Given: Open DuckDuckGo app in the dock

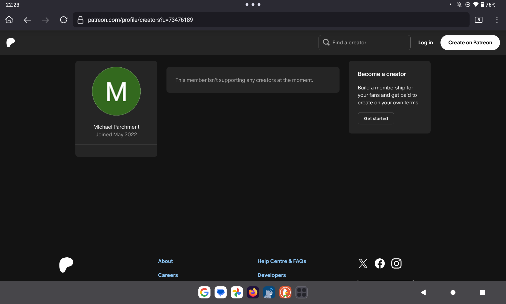Looking at the screenshot, I should point(285,293).
